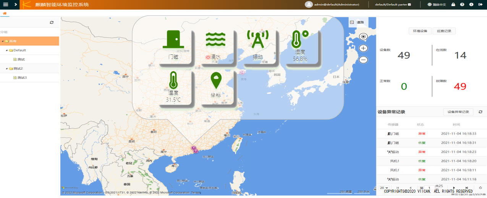The image size is (487, 198).
Task: Zoom in on the map
Action: (x=363, y=48)
